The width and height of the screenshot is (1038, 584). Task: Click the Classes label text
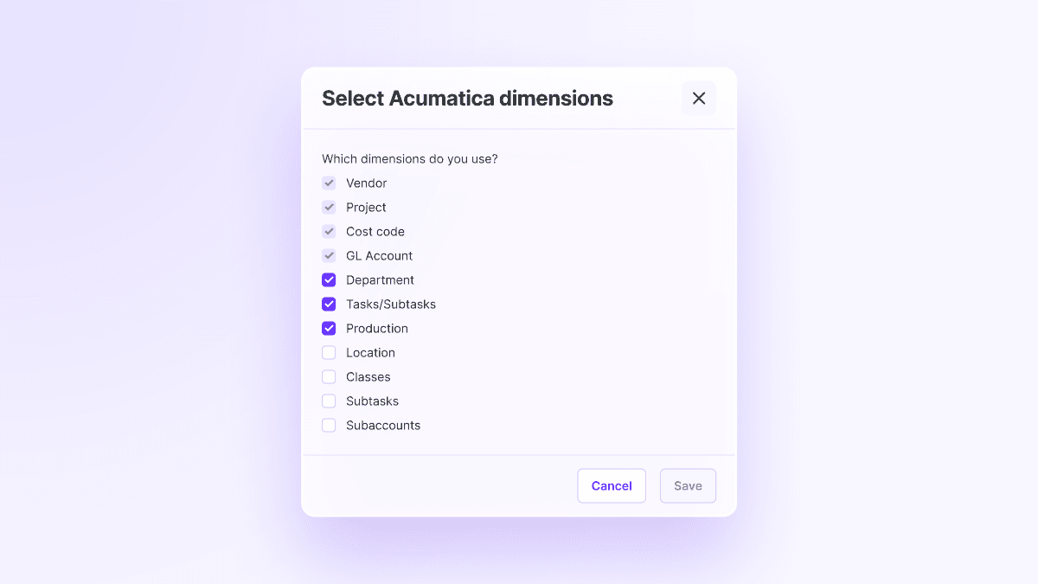click(368, 376)
